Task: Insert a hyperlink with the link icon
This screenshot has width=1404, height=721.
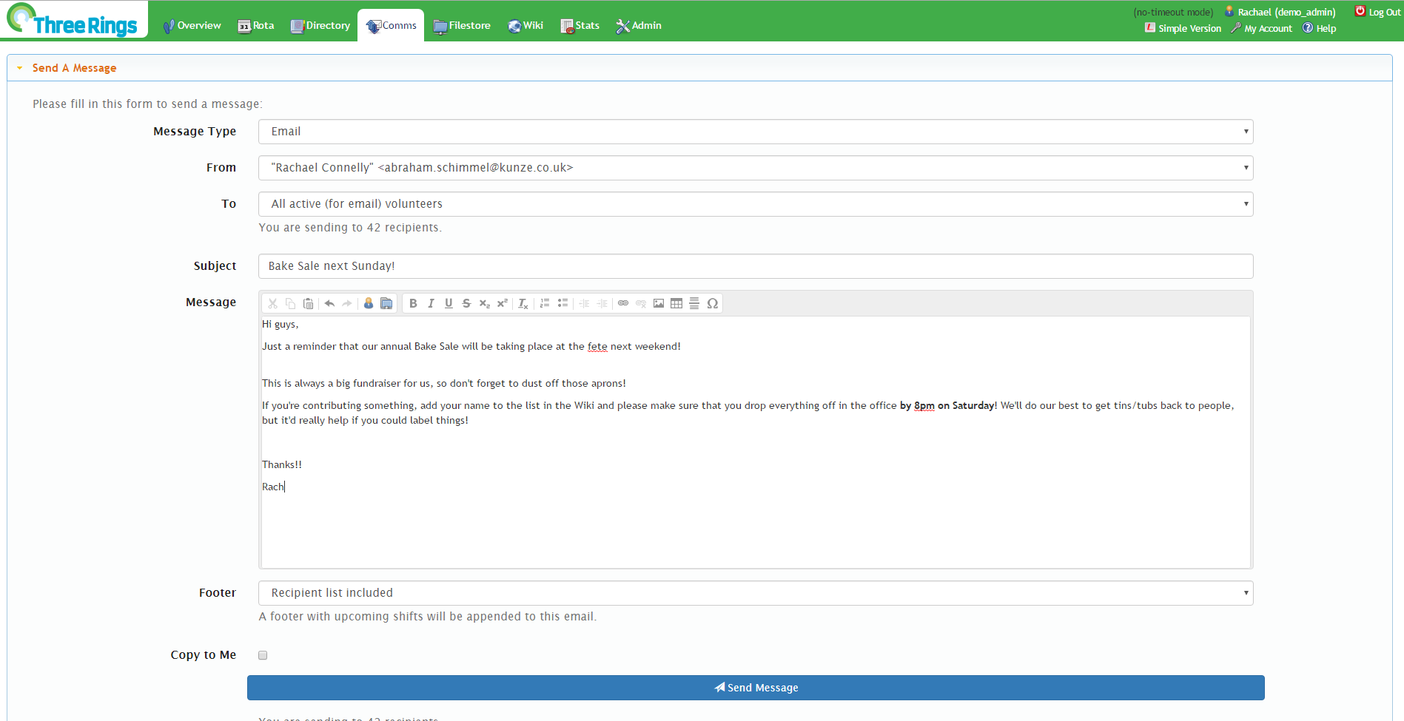Action: click(623, 303)
